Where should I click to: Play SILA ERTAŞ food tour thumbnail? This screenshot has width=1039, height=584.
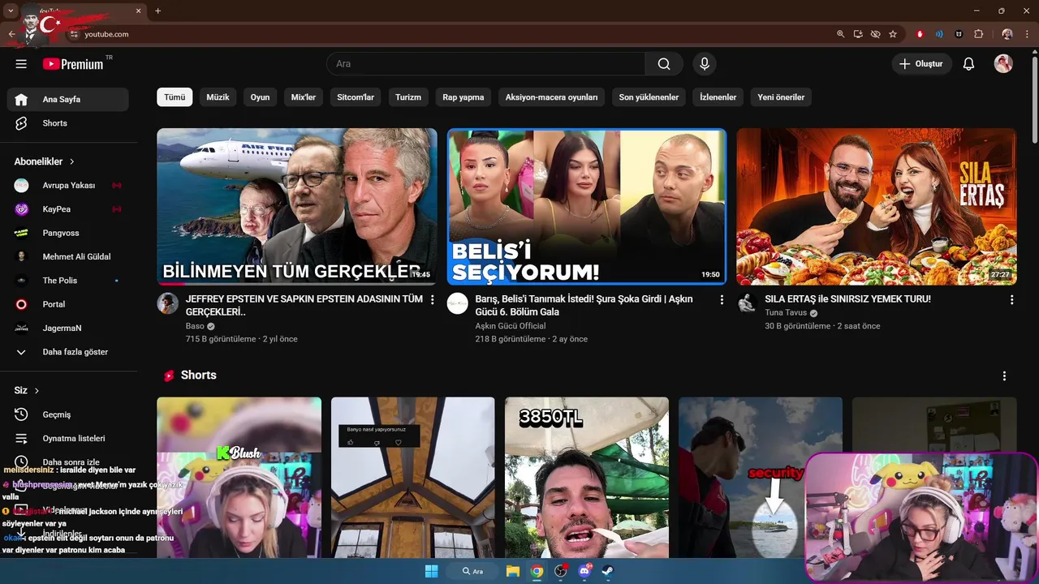(x=877, y=207)
